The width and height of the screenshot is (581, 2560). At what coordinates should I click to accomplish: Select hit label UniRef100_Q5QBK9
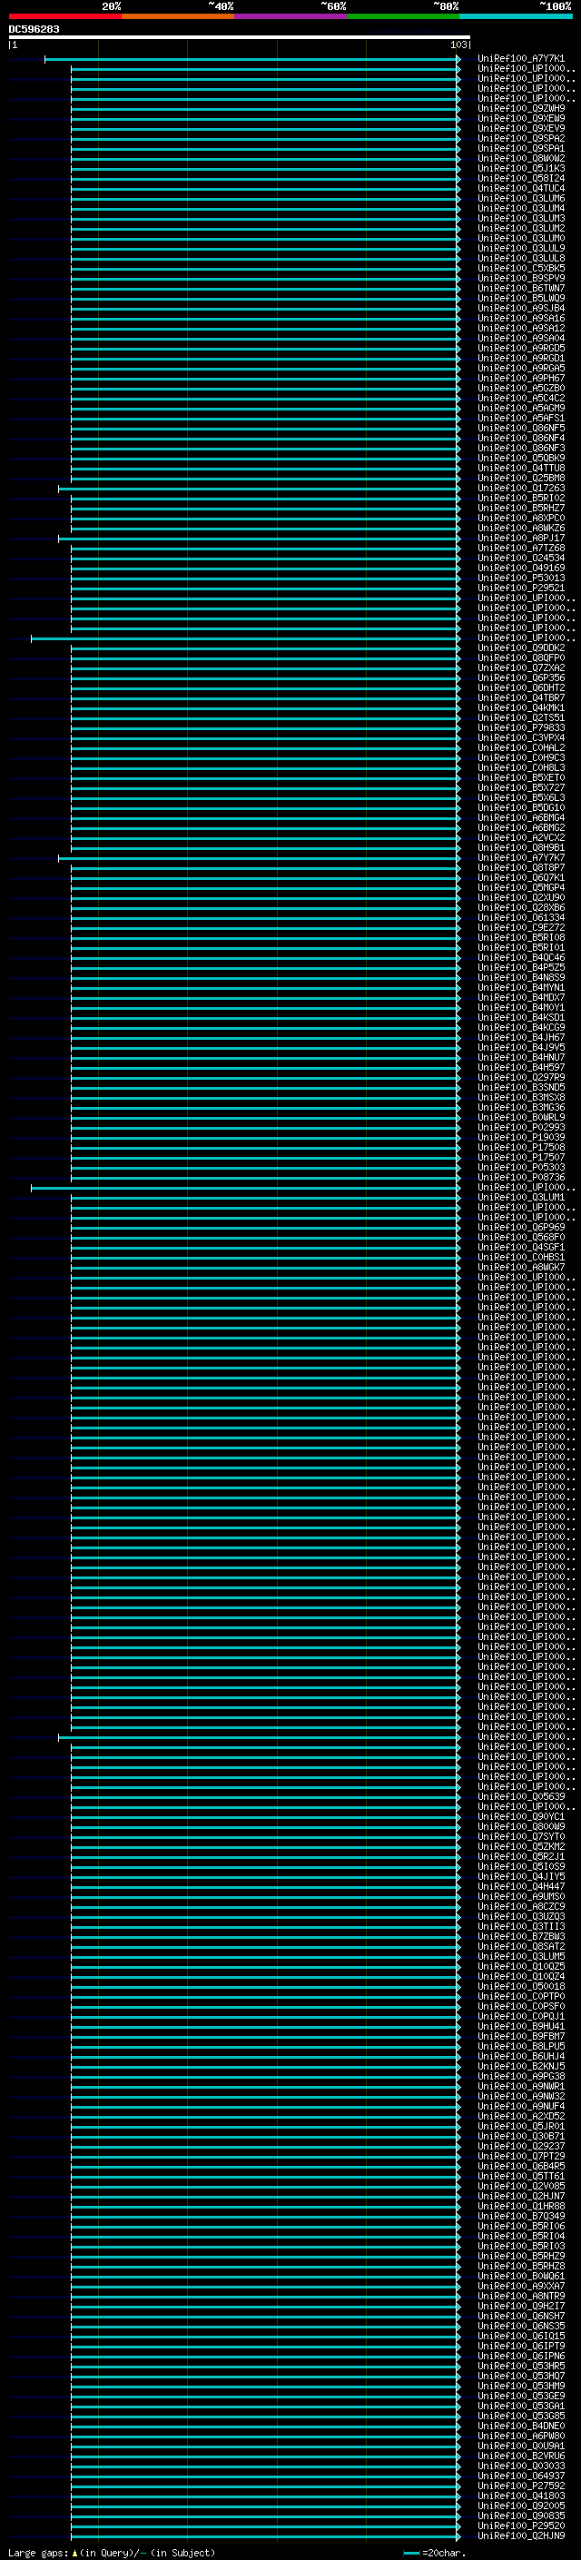[521, 458]
